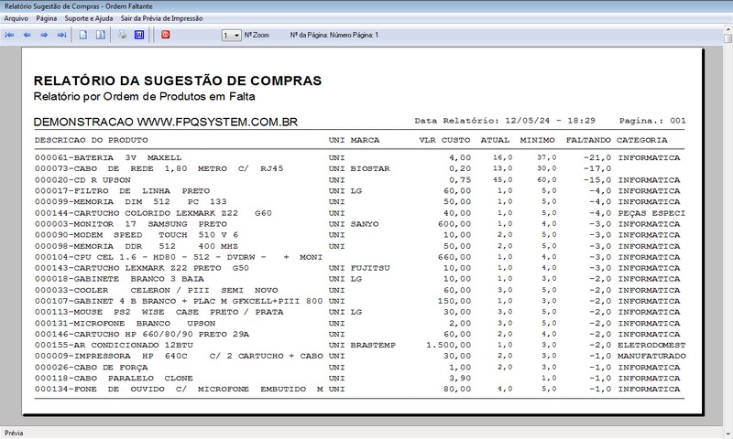Go to next page arrow icon
The image size is (733, 439).
[x=44, y=35]
